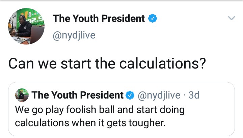Open The Youth President profile from top name

click(x=99, y=19)
